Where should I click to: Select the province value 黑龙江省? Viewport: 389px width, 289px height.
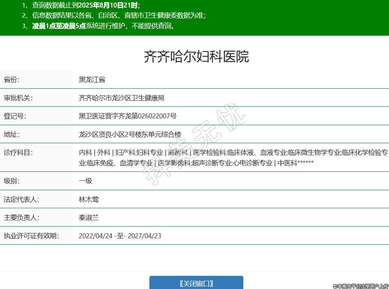tap(92, 80)
